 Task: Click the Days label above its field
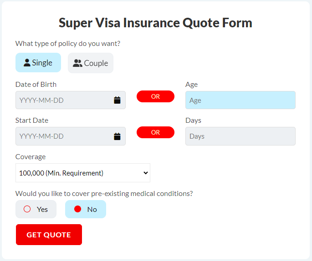click(193, 120)
